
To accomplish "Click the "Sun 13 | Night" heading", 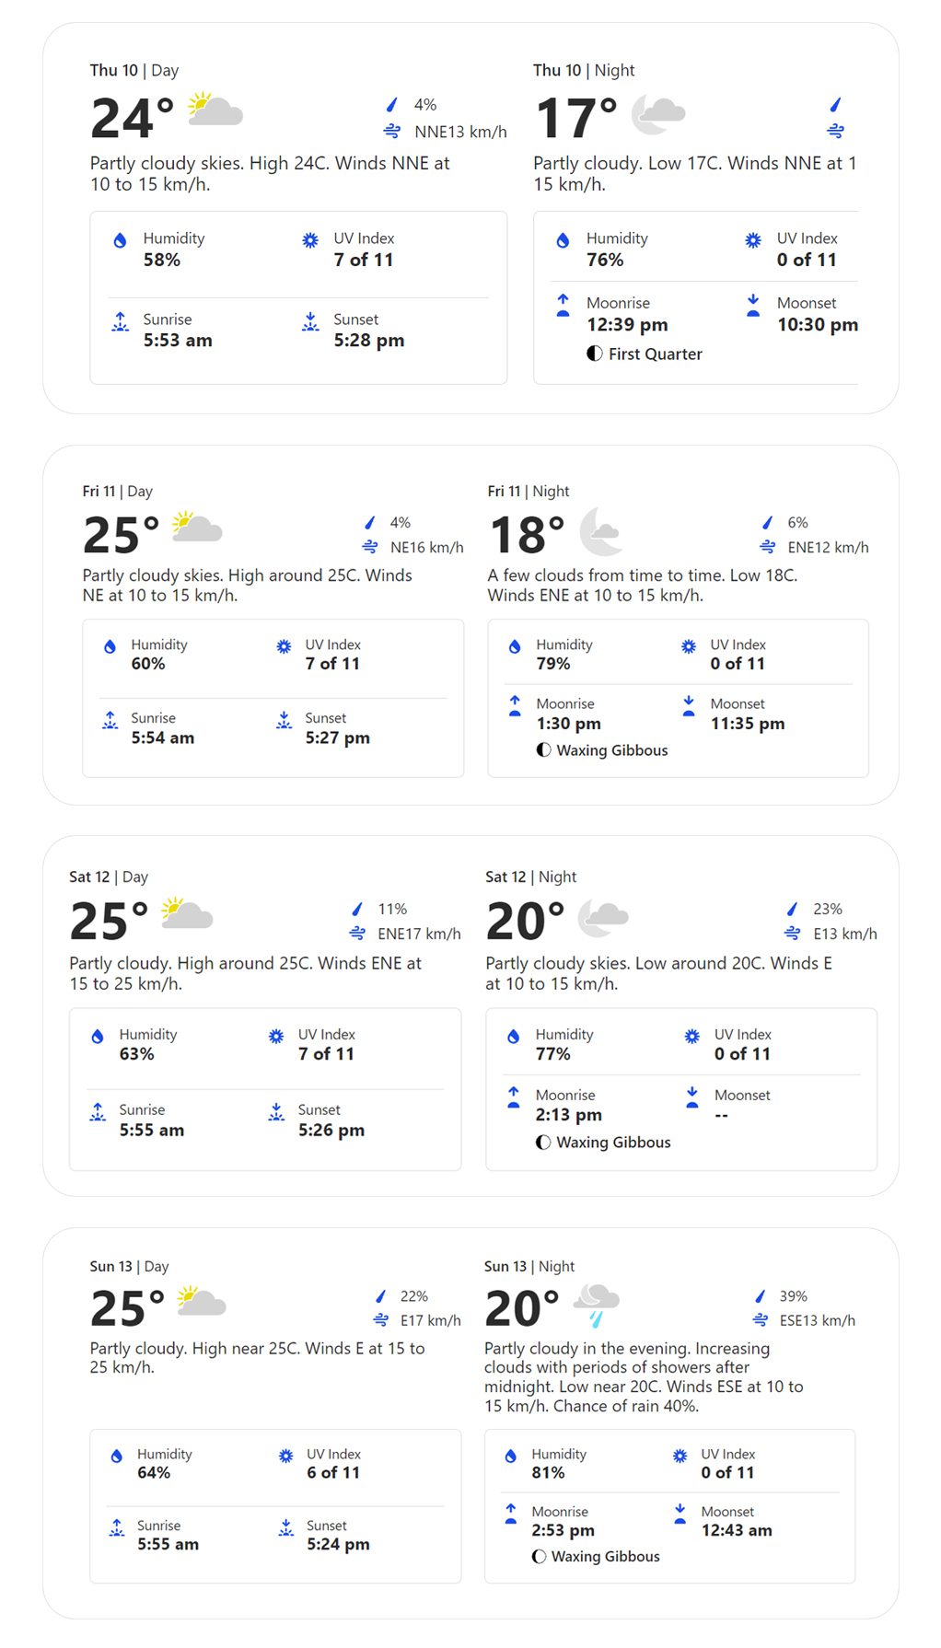I will 529,1267.
